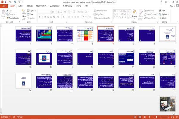Open Shape Effects dropdown

click(150, 18)
